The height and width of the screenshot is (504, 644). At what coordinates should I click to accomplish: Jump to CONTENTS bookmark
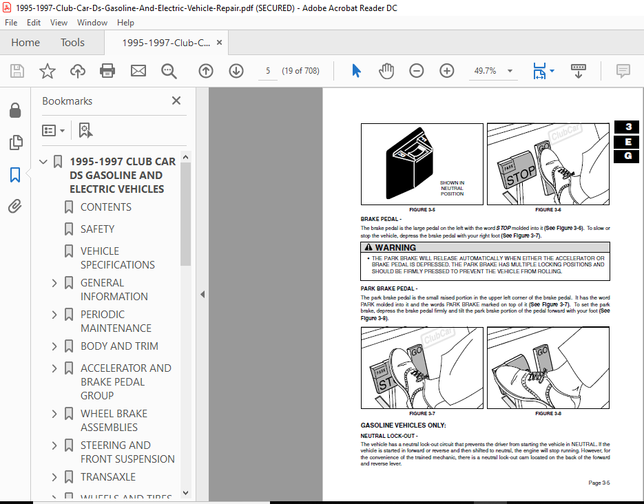pyautogui.click(x=106, y=207)
